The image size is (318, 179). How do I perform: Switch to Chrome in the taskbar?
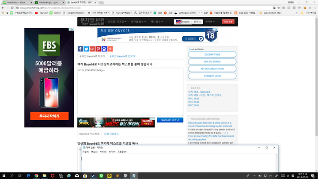click(36, 176)
